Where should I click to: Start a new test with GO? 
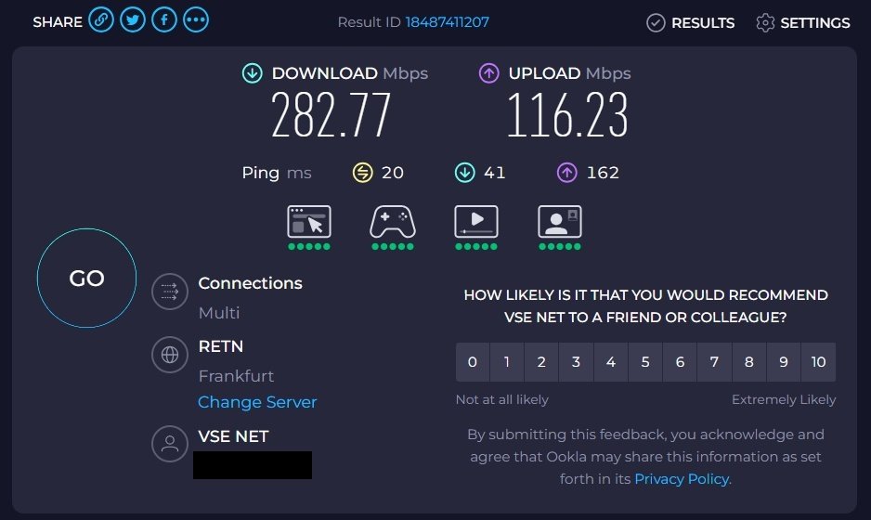(x=86, y=278)
